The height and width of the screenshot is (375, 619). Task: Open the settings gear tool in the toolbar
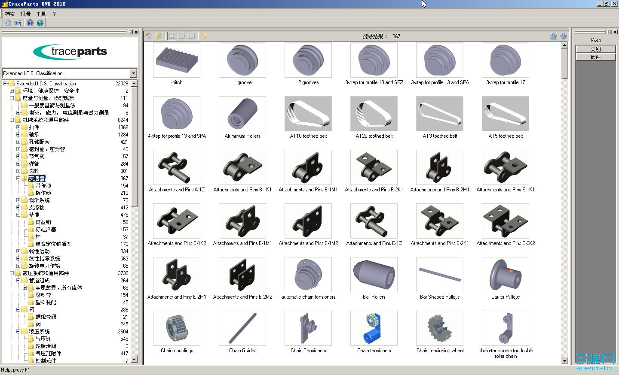[8, 23]
